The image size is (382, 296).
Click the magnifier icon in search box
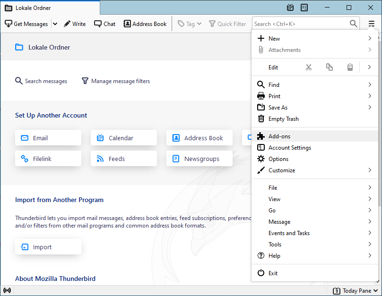pos(354,24)
